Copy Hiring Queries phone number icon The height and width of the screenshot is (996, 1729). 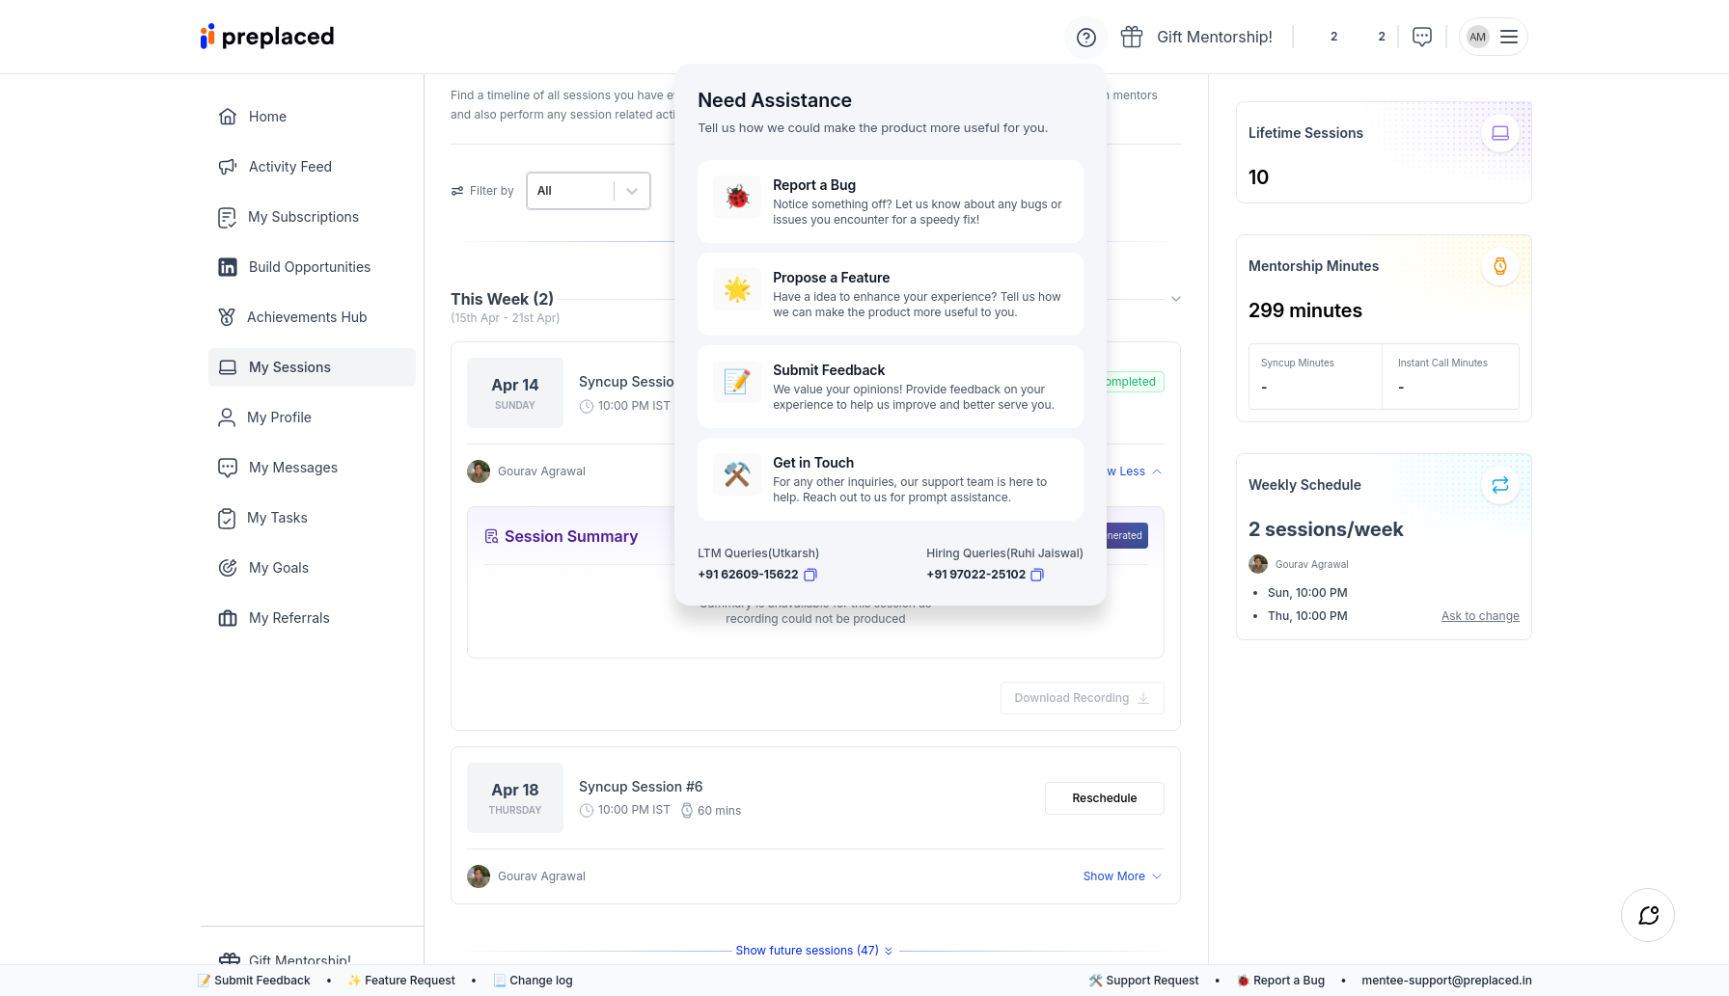click(1037, 575)
